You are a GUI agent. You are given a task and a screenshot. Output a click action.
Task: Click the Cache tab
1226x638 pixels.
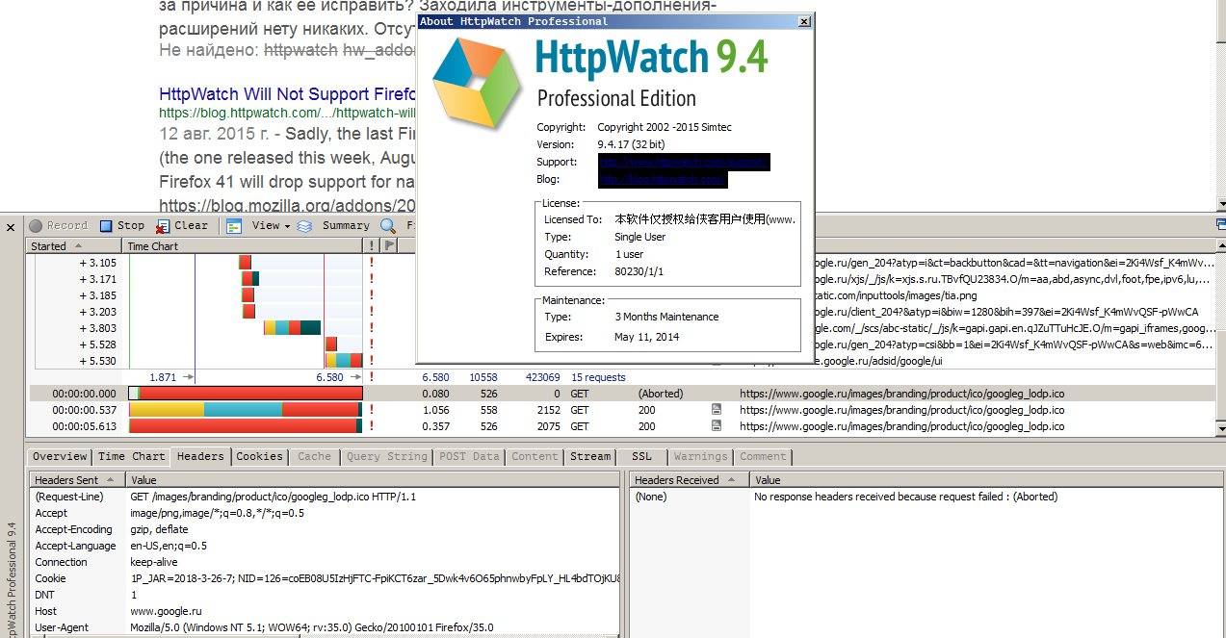(315, 457)
